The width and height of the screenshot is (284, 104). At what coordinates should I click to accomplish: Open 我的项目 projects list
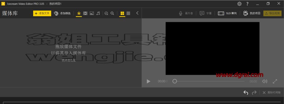pos(252,13)
